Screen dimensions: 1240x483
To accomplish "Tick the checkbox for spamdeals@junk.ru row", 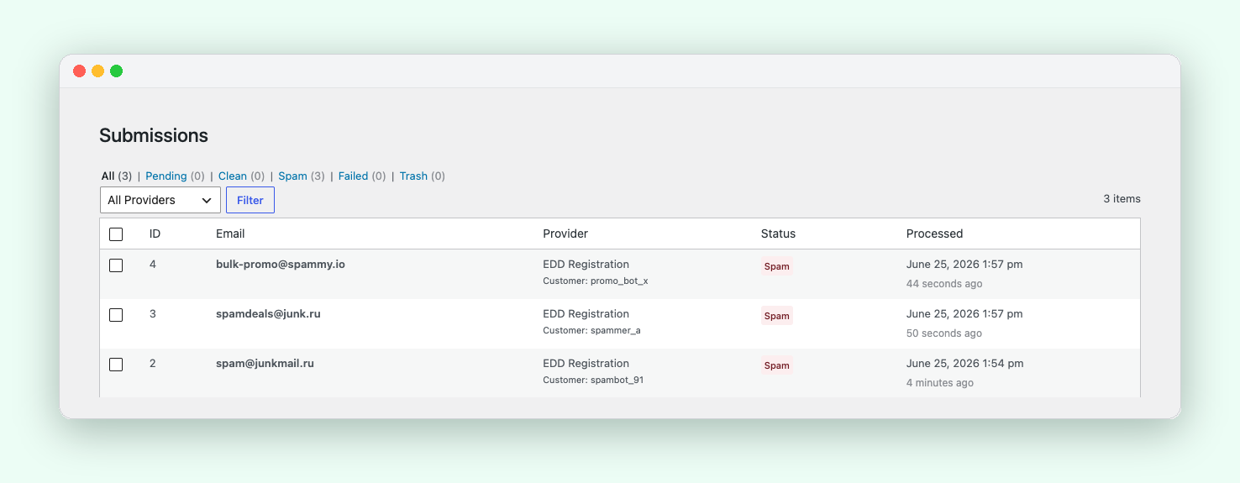I will coord(116,315).
